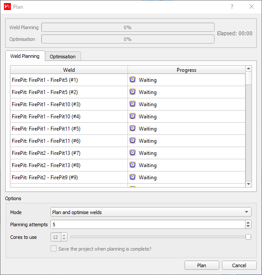This screenshot has width=262, height=275.
Task: Click Waiting status of weld #1
Action: click(x=148, y=80)
